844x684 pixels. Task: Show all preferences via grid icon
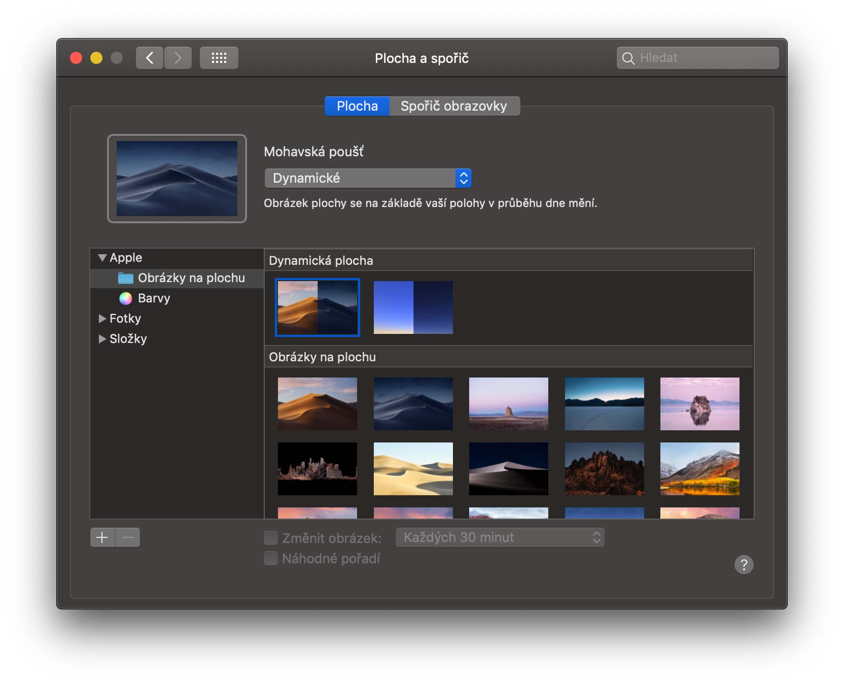tap(219, 58)
